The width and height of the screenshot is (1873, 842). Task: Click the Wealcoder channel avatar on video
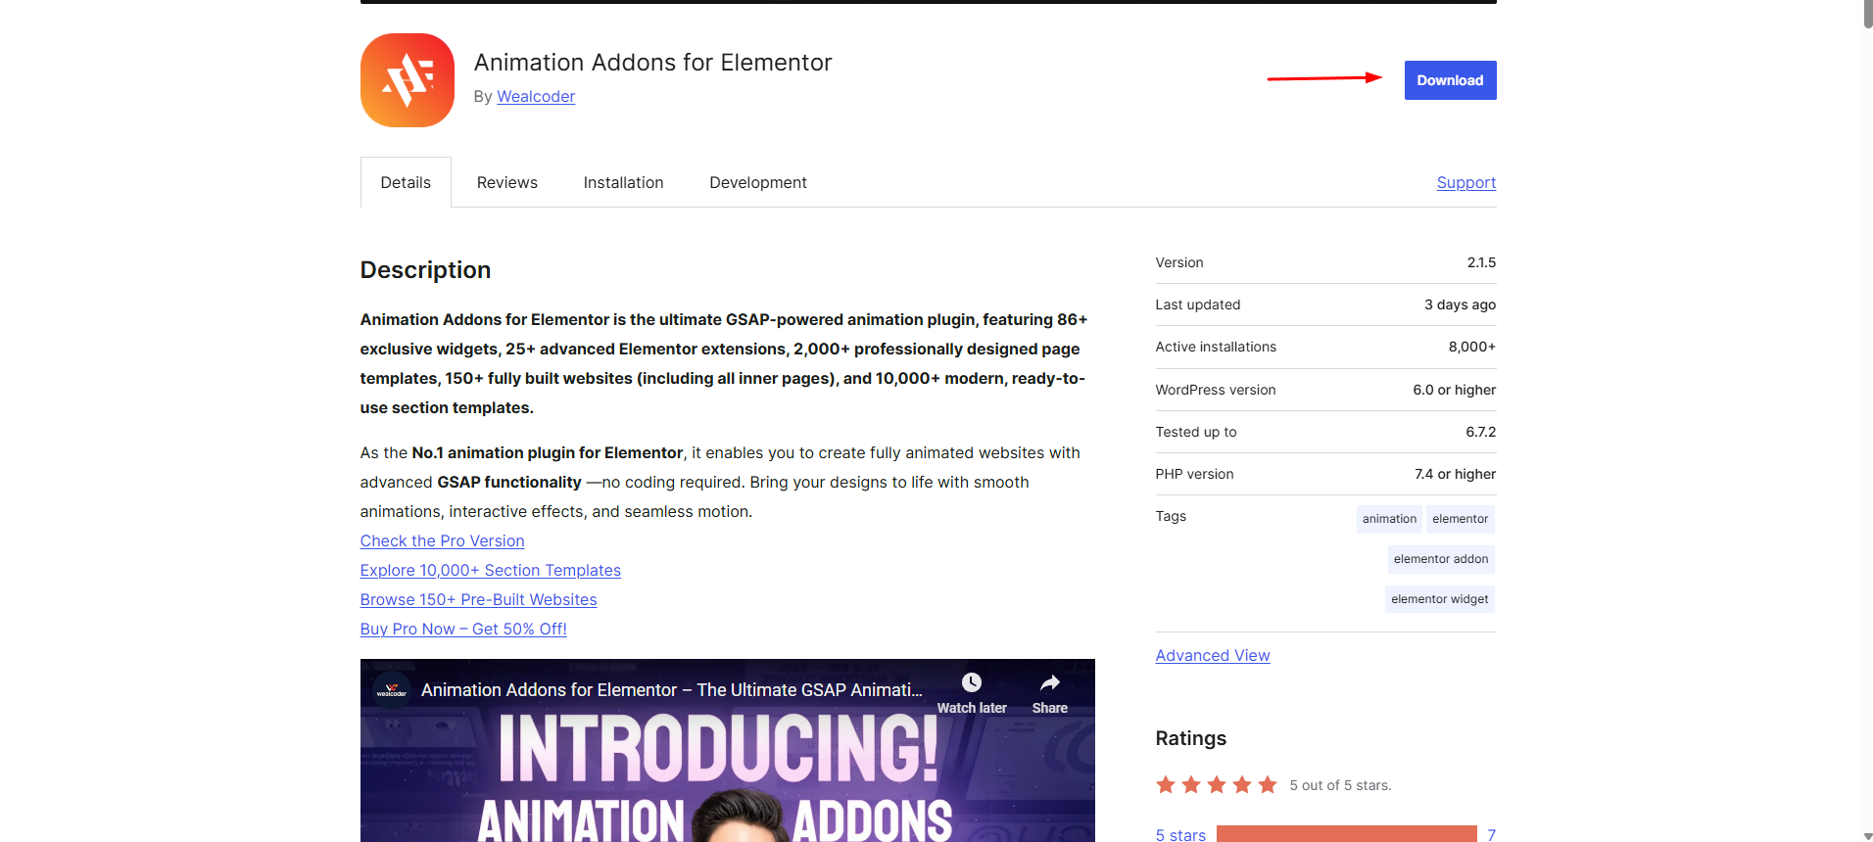click(392, 690)
